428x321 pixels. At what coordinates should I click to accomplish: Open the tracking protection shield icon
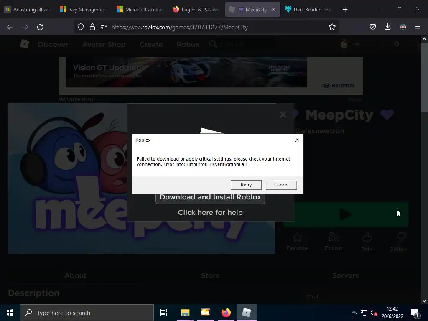[81, 27]
